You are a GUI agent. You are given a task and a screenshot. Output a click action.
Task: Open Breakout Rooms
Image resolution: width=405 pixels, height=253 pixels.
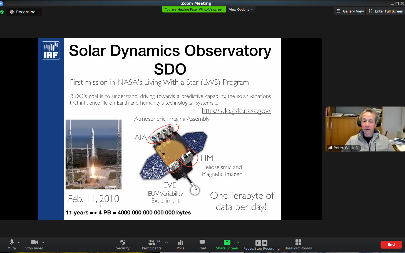click(x=298, y=245)
